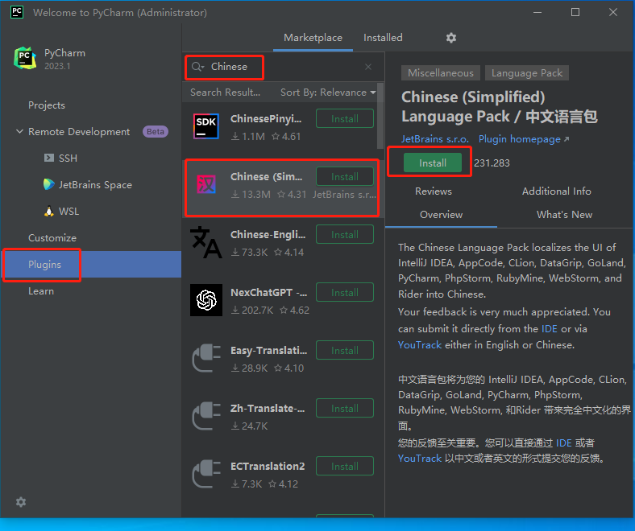Click the PyCharm title bar app icon

[x=17, y=12]
